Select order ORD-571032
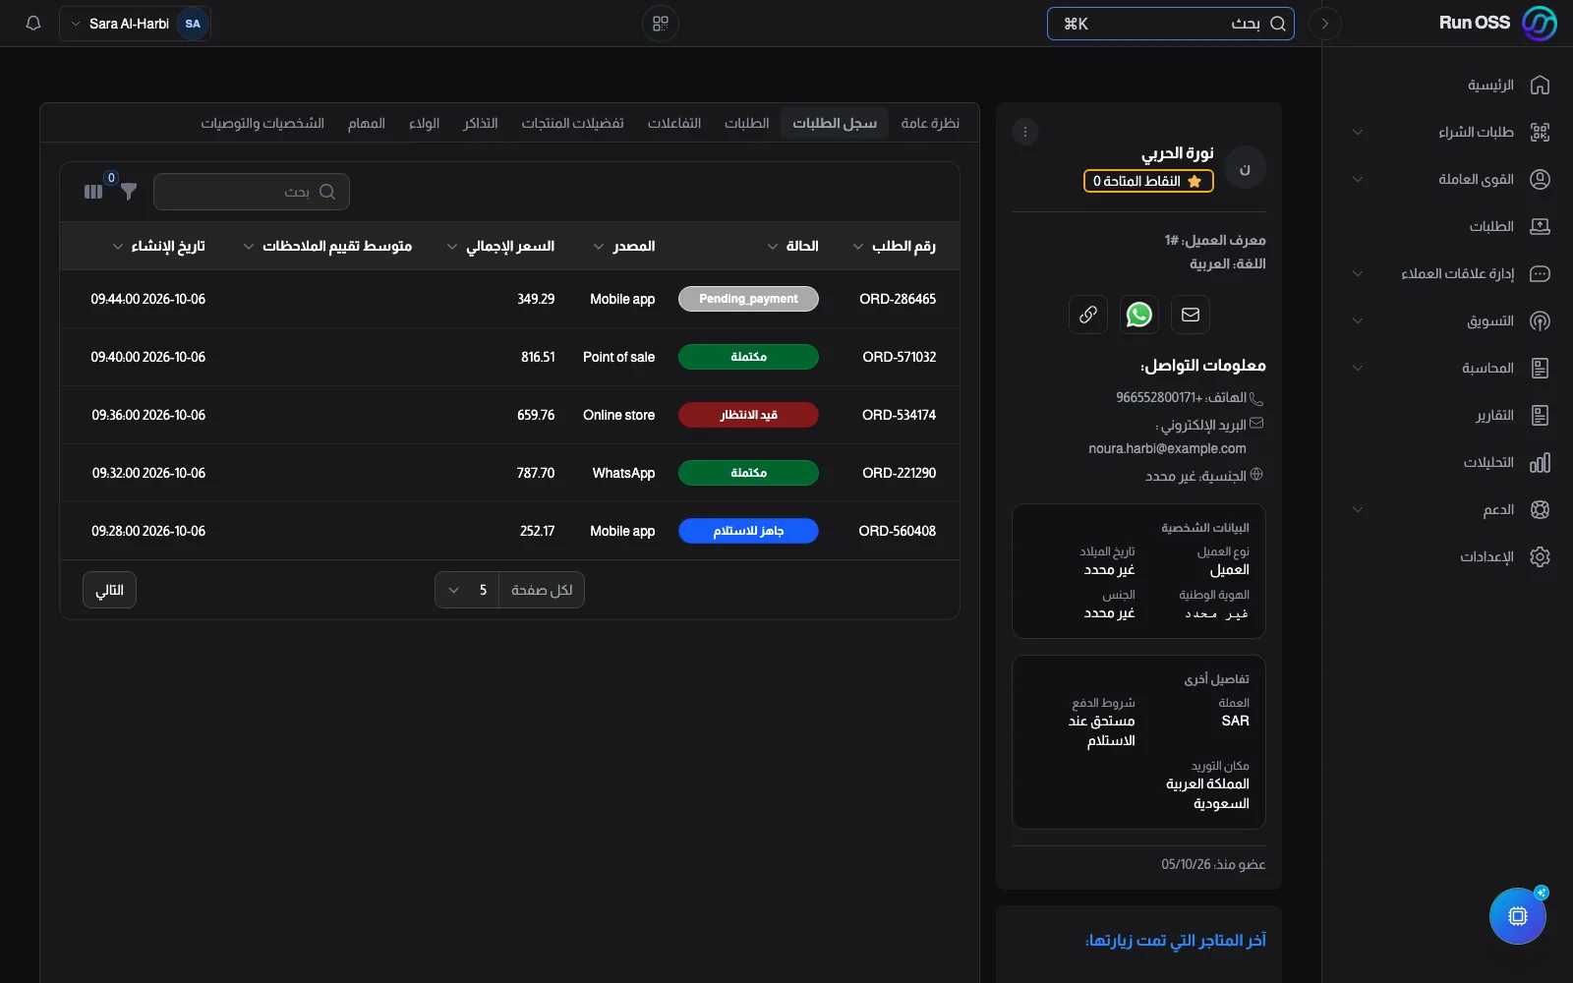The image size is (1573, 983). click(x=899, y=357)
